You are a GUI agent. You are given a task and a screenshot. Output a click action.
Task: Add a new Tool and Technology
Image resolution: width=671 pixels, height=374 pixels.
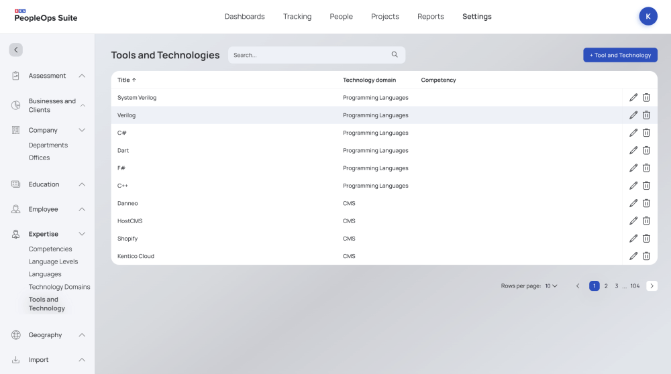tap(620, 55)
